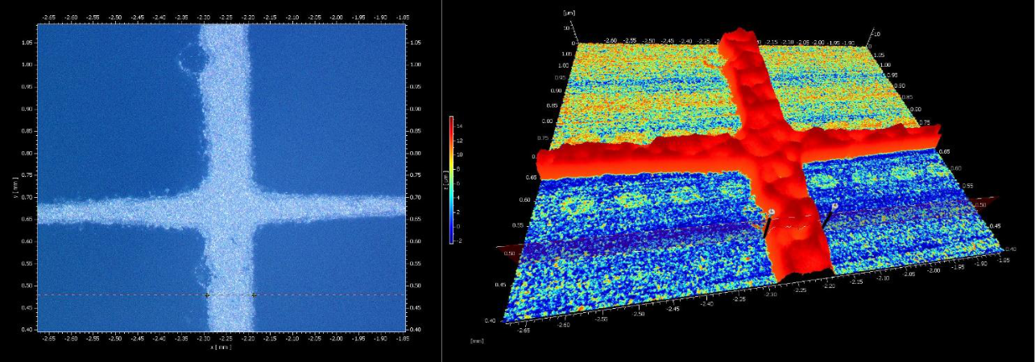Click the z height color scale bar
This screenshot has height=362, width=1035.
452,177
